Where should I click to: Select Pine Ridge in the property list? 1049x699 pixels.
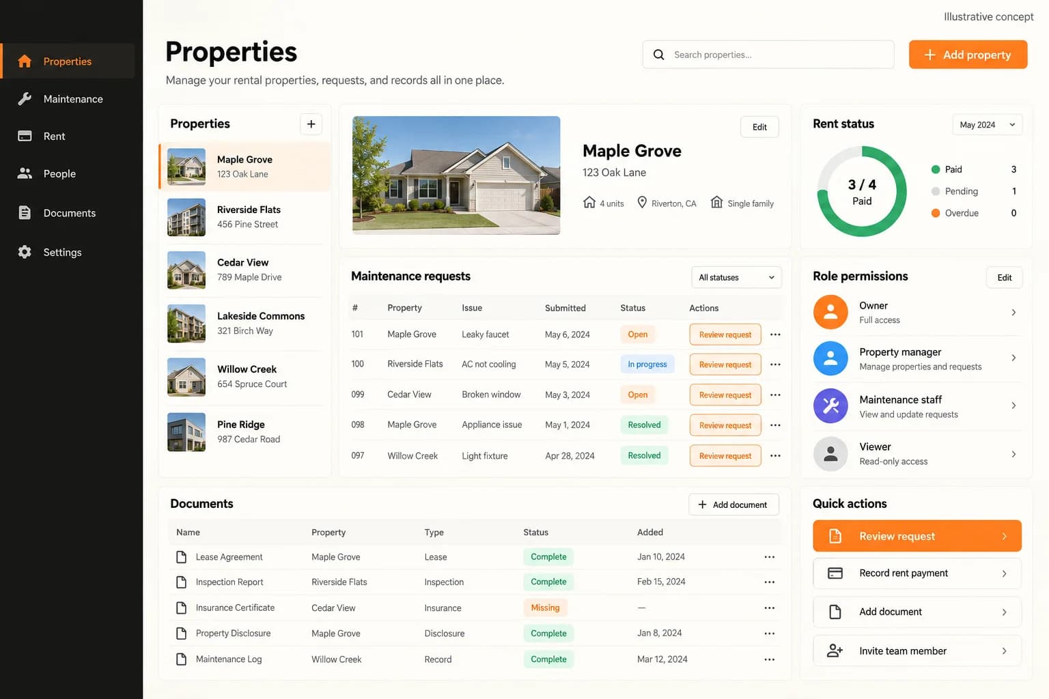point(244,432)
